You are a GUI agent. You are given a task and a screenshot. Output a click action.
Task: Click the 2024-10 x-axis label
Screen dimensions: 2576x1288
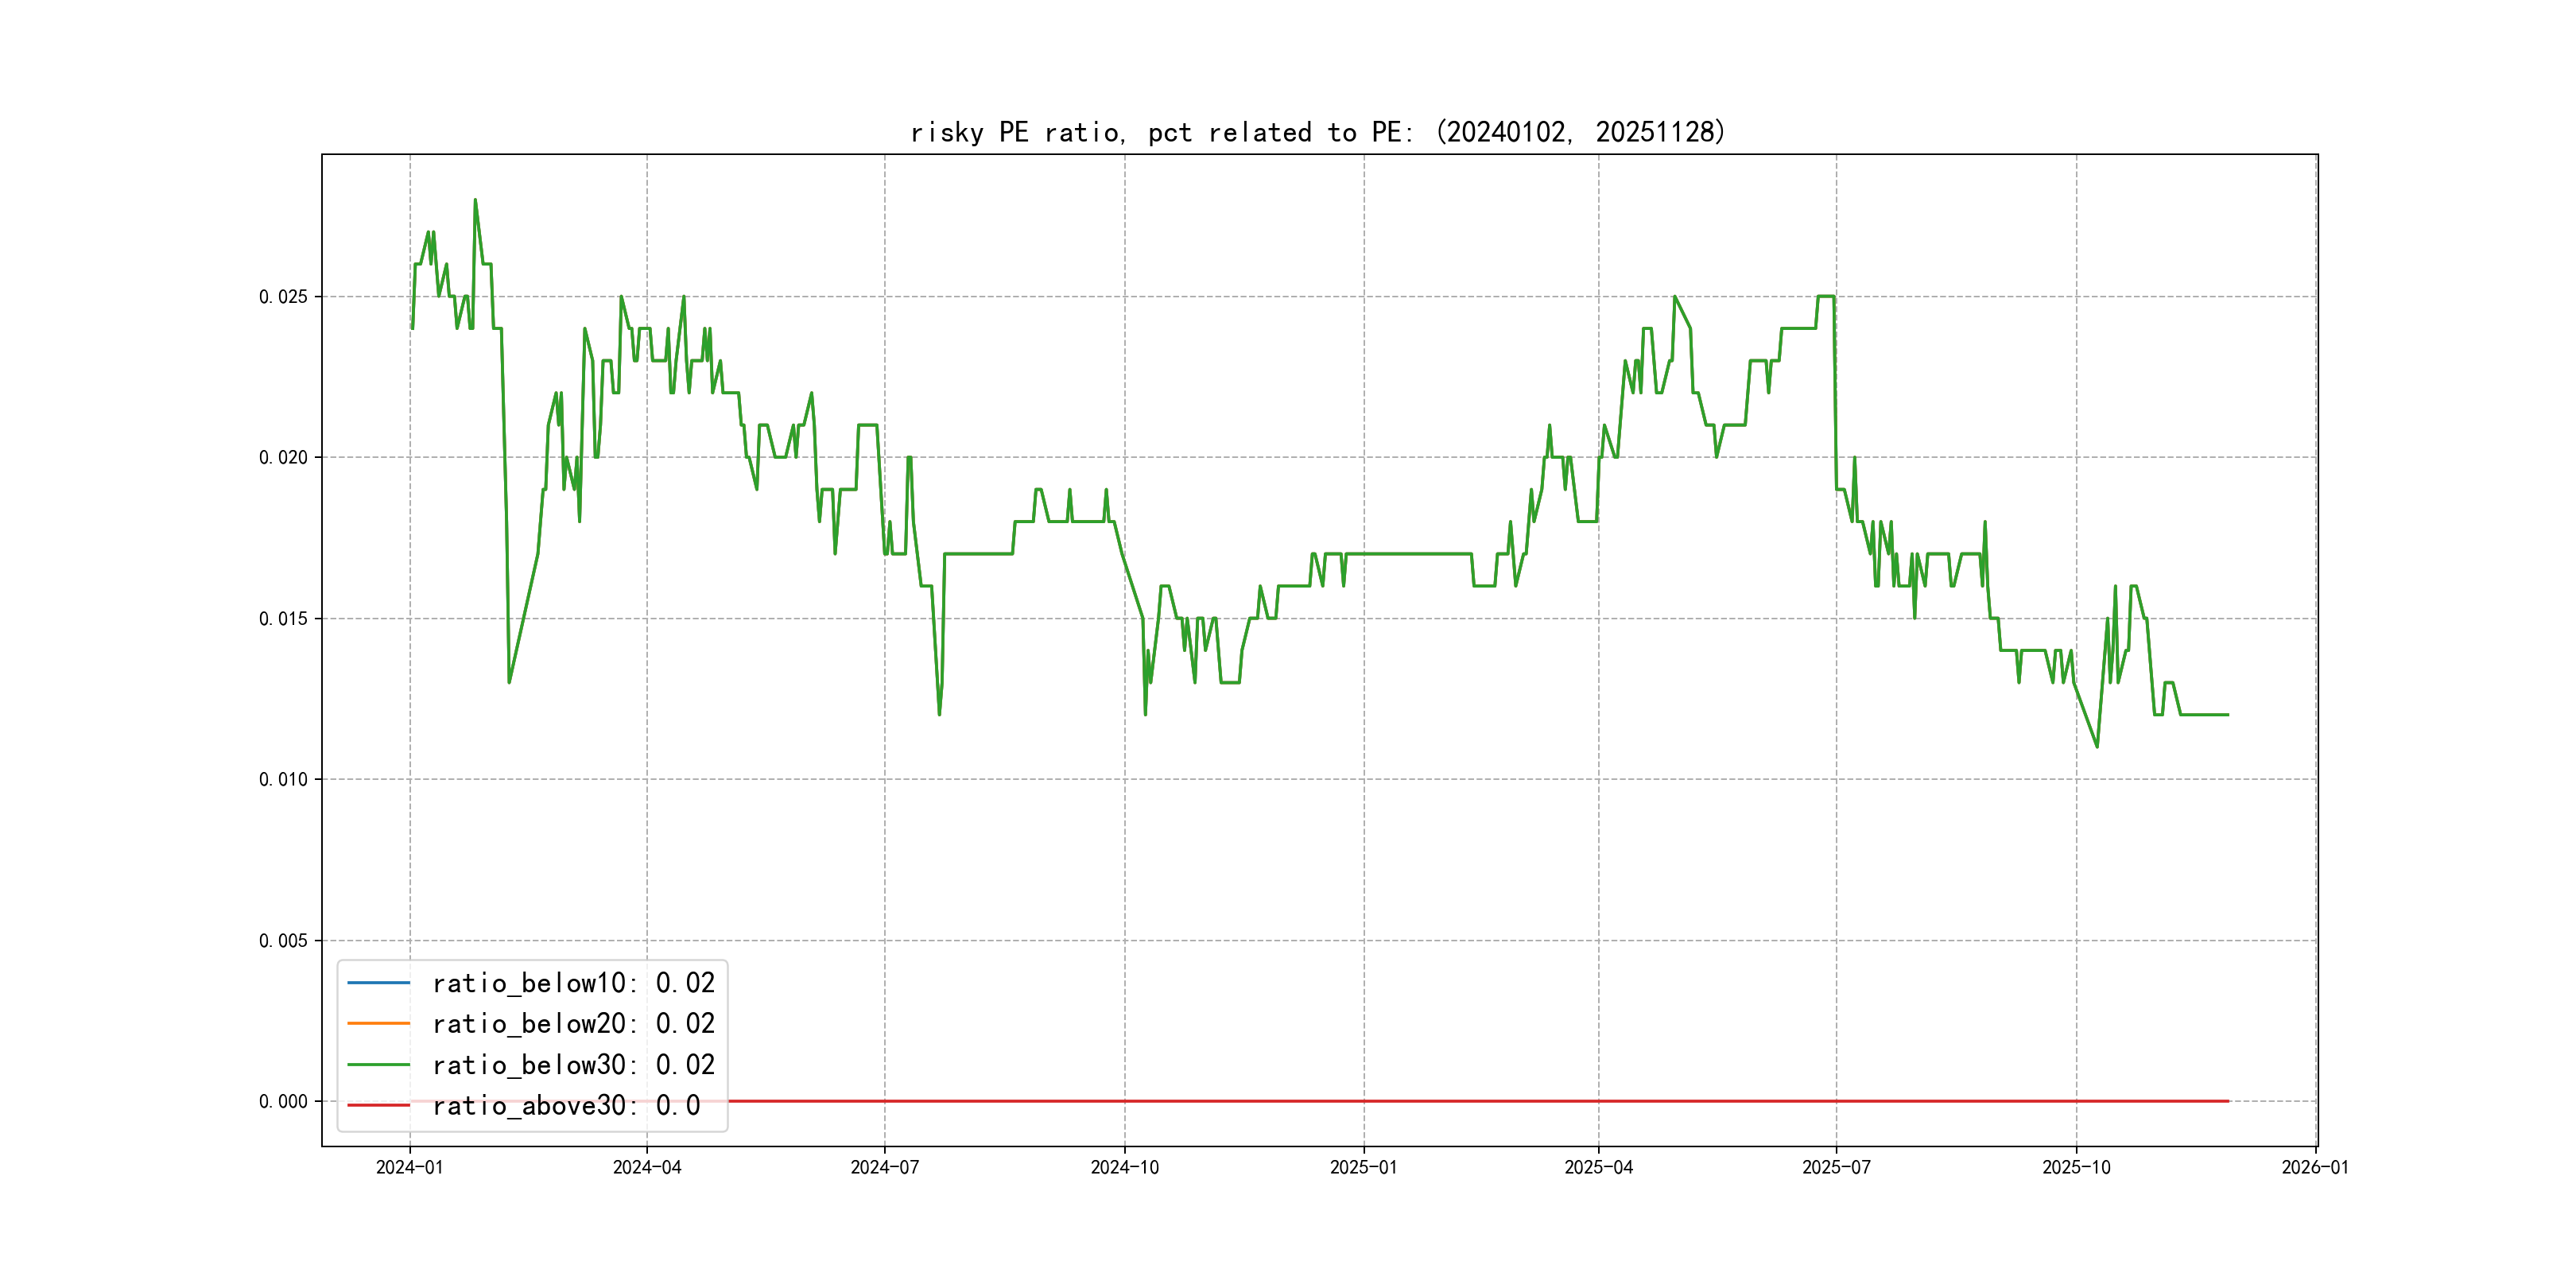[x=1124, y=1168]
